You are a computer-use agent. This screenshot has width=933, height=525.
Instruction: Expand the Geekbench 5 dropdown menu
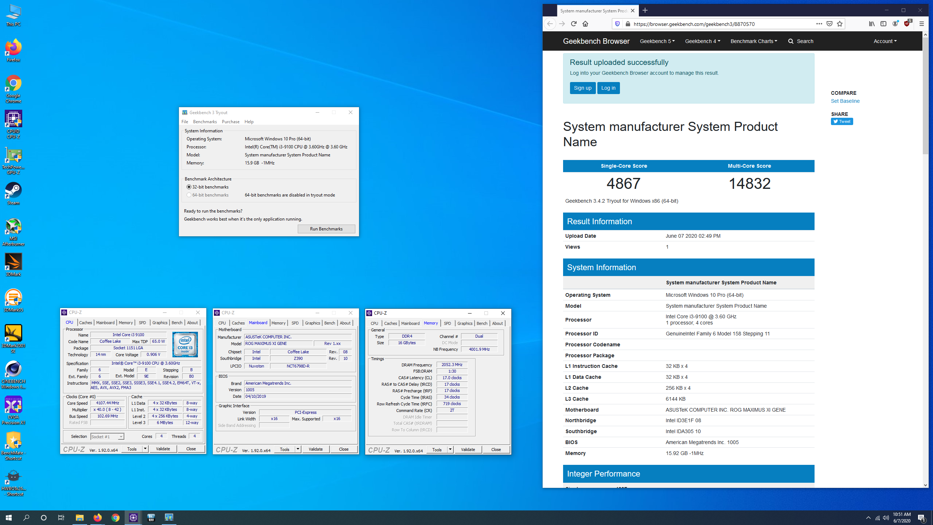pos(657,41)
